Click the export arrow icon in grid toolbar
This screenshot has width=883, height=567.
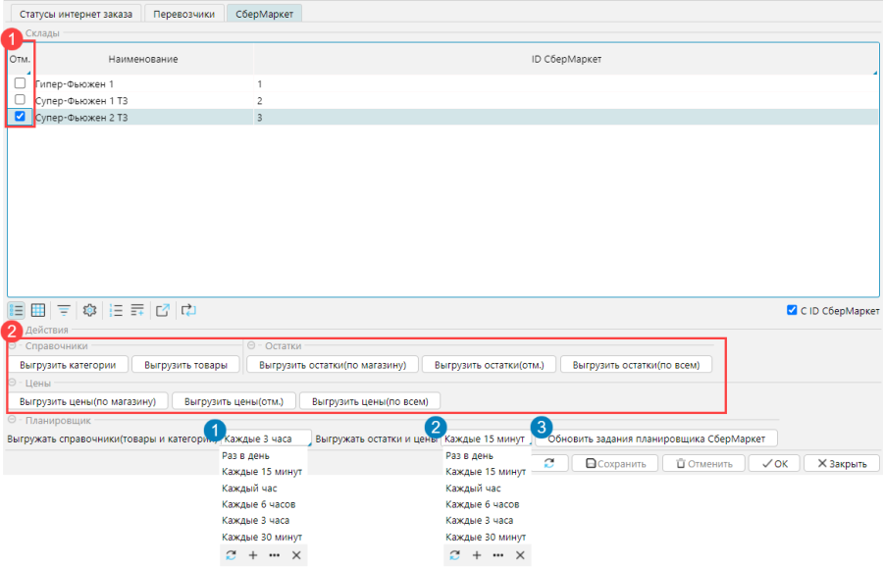click(x=163, y=310)
